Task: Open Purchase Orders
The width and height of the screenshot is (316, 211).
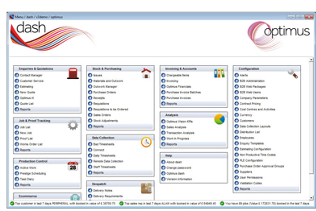Action: (x=104, y=92)
